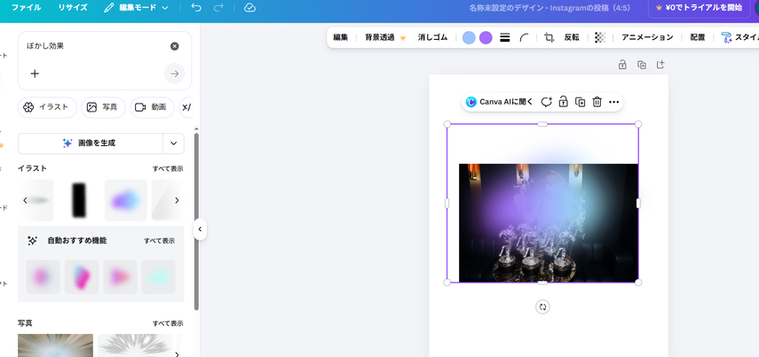Screen dimensions: 759x357
Task: Click the blurred gradient image on canvas
Action: point(542,204)
